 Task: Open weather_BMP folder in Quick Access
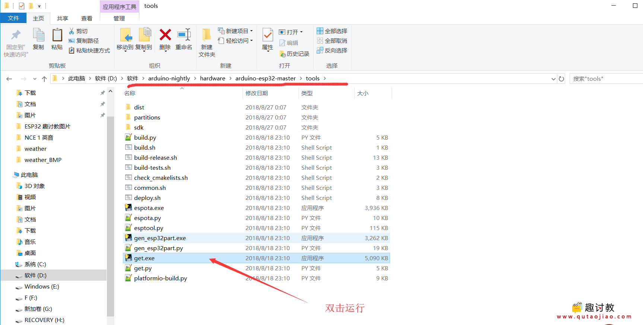click(43, 160)
